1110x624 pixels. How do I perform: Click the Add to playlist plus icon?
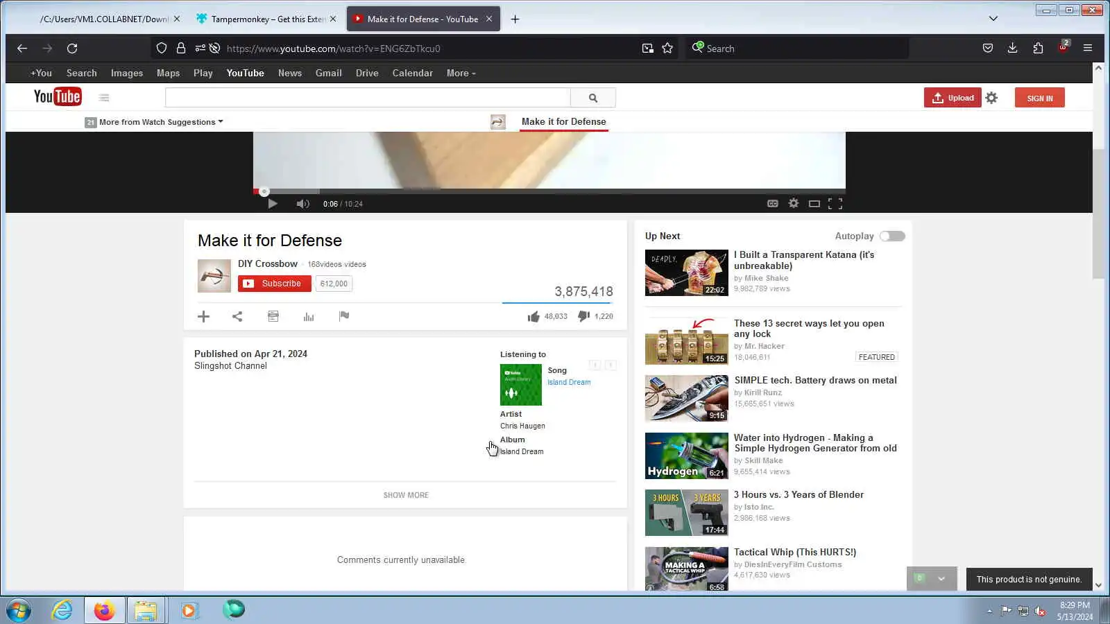pos(203,317)
